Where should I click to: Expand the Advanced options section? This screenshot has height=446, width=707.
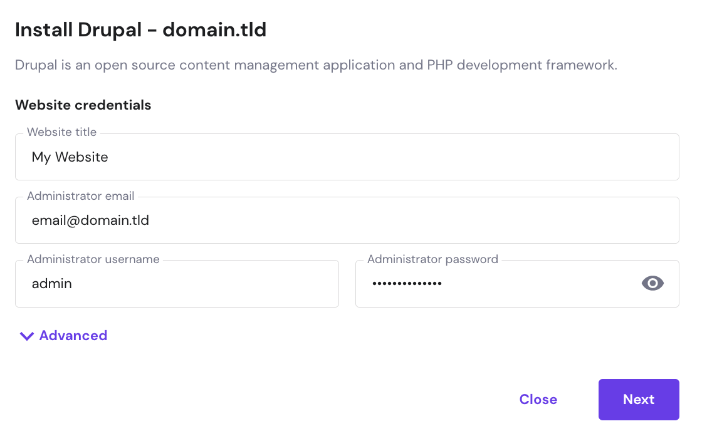coord(63,336)
